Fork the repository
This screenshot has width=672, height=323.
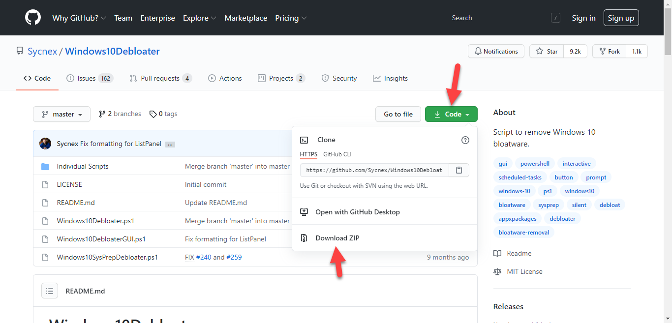coord(609,52)
